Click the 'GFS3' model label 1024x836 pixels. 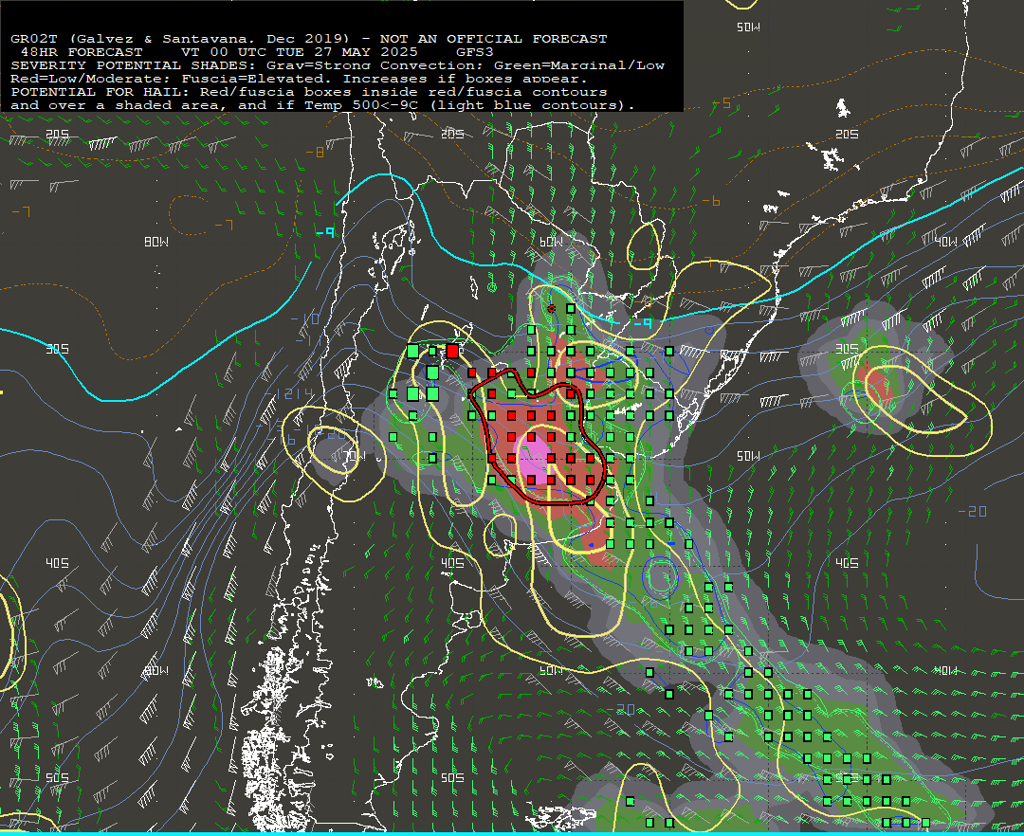point(475,51)
